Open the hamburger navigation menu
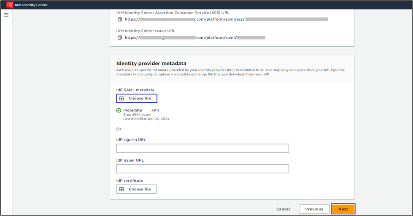The height and width of the screenshot is (216, 413). 6,15
